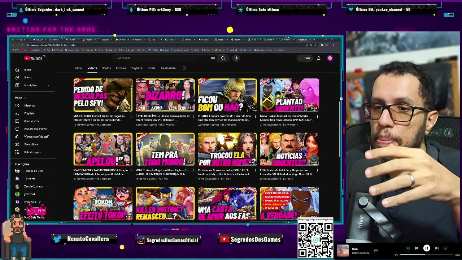Click the YouTube logo
Screen dimensions: 462x260
pos(34,58)
